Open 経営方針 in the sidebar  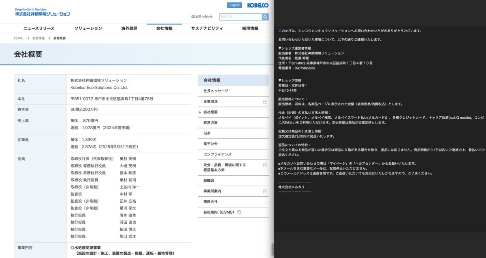click(211, 123)
